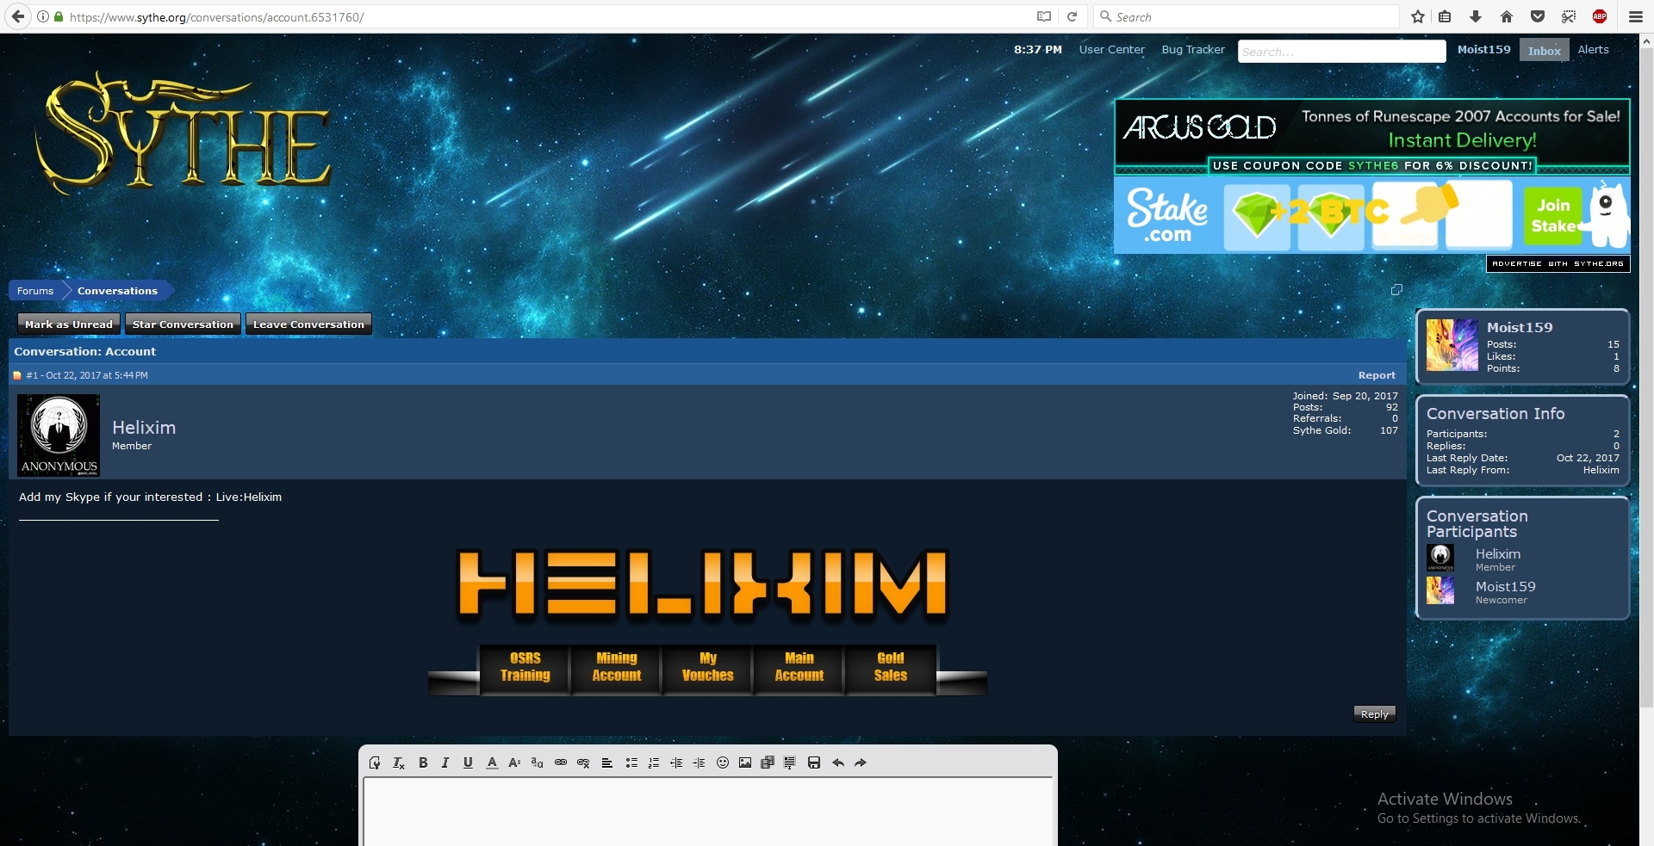Click the Pocket icon in browser toolbar
The height and width of the screenshot is (846, 1654).
tap(1537, 16)
